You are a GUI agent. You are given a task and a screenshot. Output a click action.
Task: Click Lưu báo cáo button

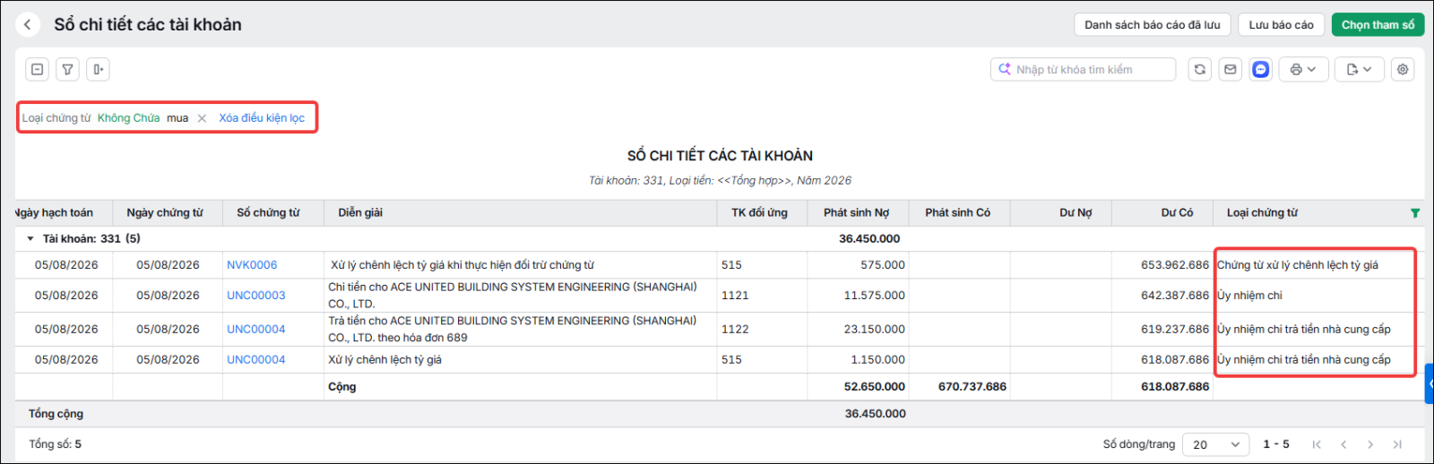pos(1281,25)
